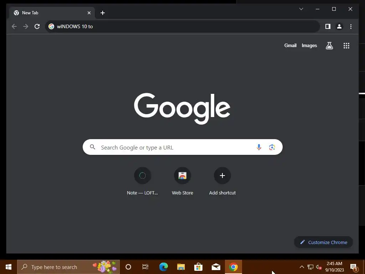Open Chrome's three-dot menu
This screenshot has width=365, height=274.
coord(351,26)
